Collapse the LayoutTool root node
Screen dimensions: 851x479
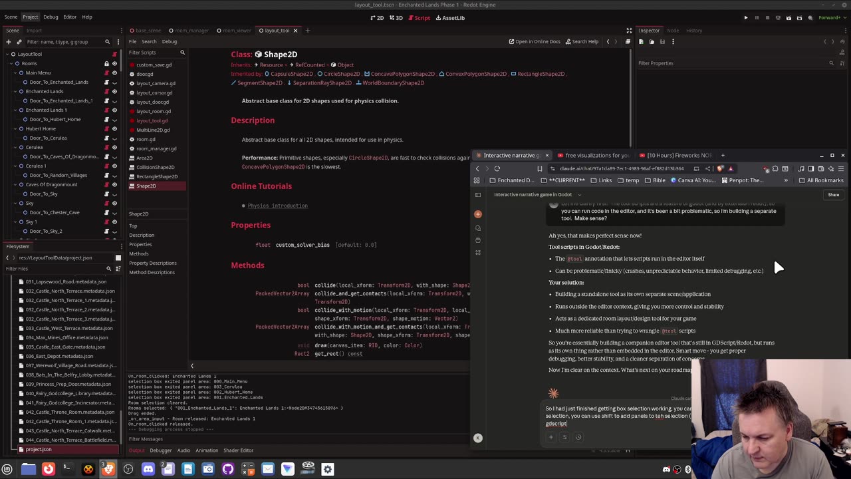click(6, 54)
